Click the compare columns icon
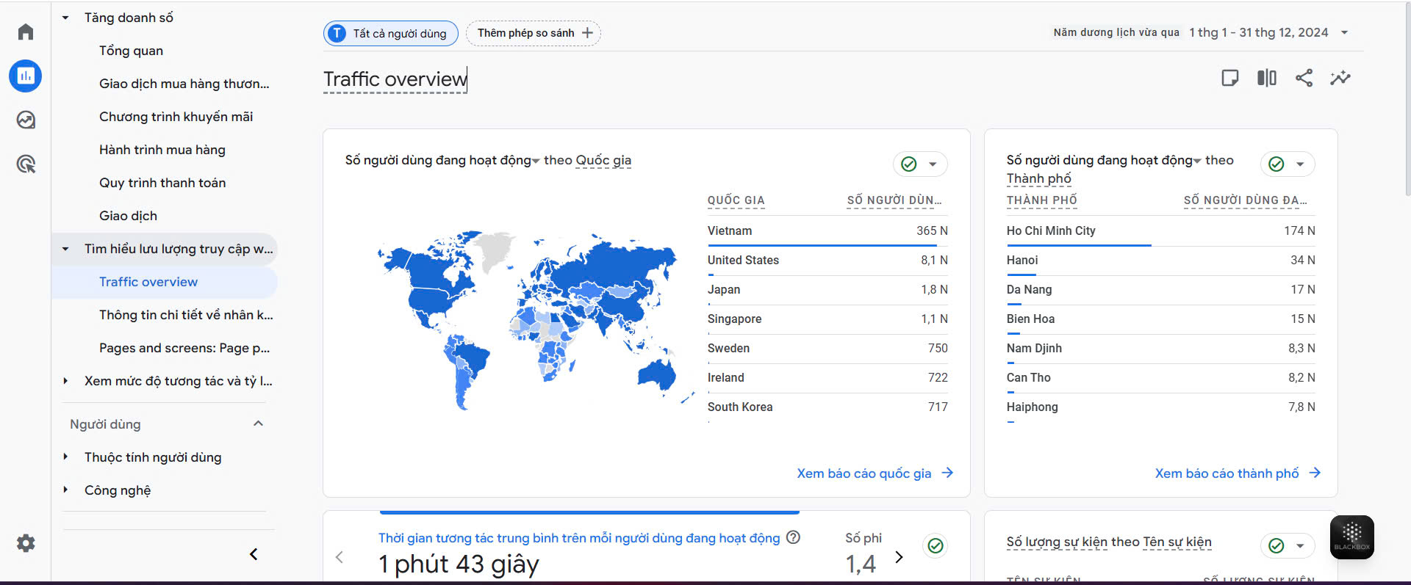The height and width of the screenshot is (585, 1411). pos(1267,79)
